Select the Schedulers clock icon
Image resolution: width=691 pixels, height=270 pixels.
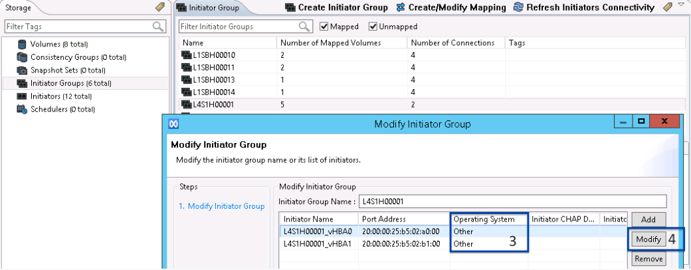22,109
